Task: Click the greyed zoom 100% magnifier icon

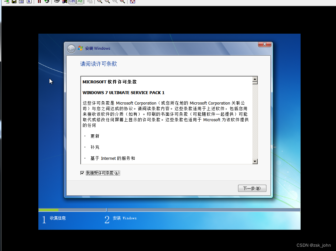Action: [x=115, y=1]
